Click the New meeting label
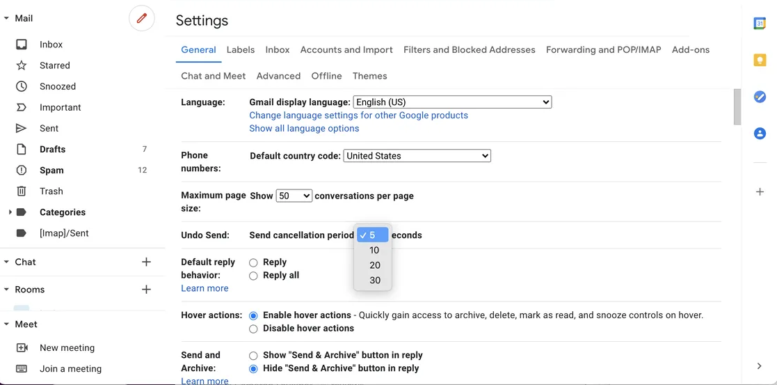The width and height of the screenshot is (777, 385). (x=67, y=348)
